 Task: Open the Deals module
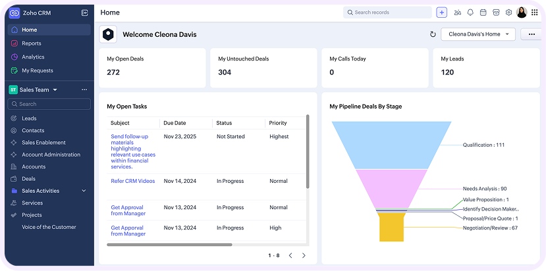coord(28,179)
